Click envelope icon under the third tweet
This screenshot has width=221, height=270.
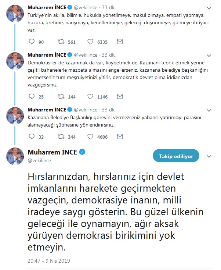(119, 137)
